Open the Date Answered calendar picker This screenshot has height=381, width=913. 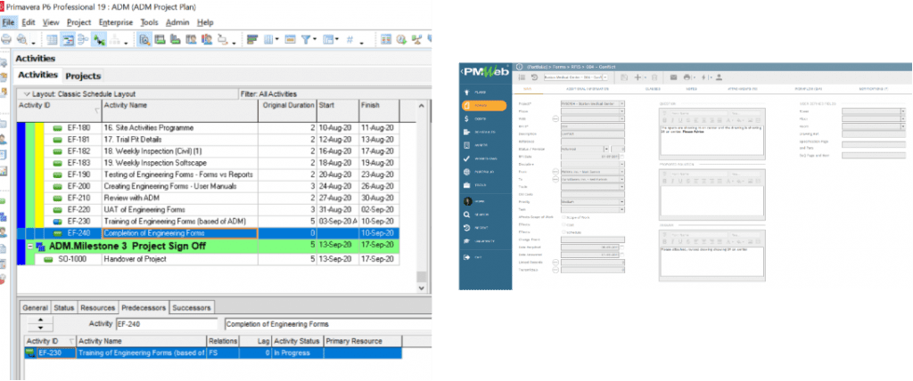[622, 255]
